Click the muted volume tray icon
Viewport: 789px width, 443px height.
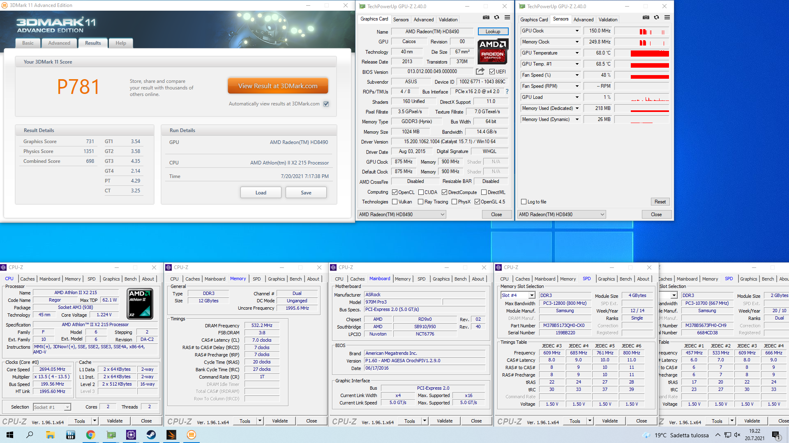pos(737,435)
